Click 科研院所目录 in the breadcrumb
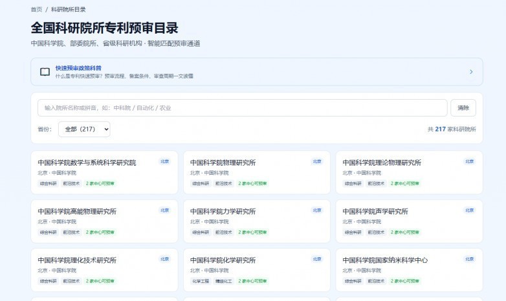 [69, 9]
